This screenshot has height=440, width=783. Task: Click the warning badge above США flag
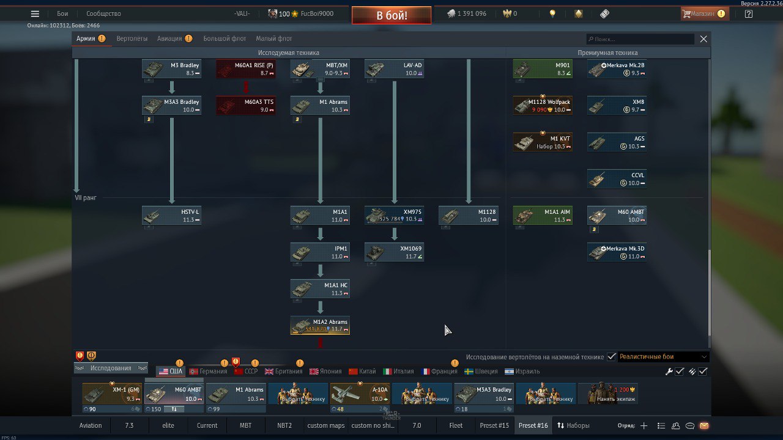(x=179, y=363)
